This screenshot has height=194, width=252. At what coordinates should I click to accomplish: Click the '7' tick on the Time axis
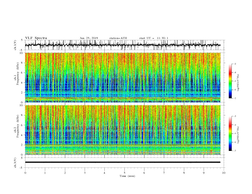coord(164,173)
